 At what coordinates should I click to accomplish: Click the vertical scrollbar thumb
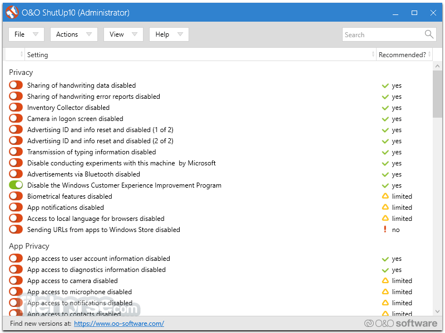[x=437, y=94]
